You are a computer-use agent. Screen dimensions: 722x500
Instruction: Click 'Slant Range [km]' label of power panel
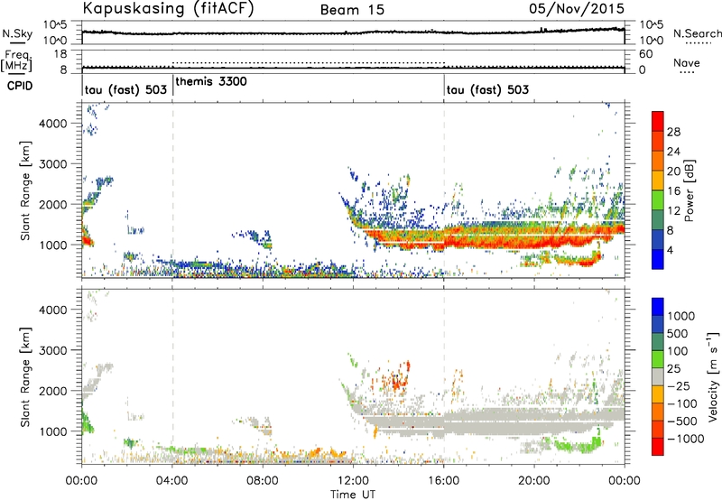25,190
